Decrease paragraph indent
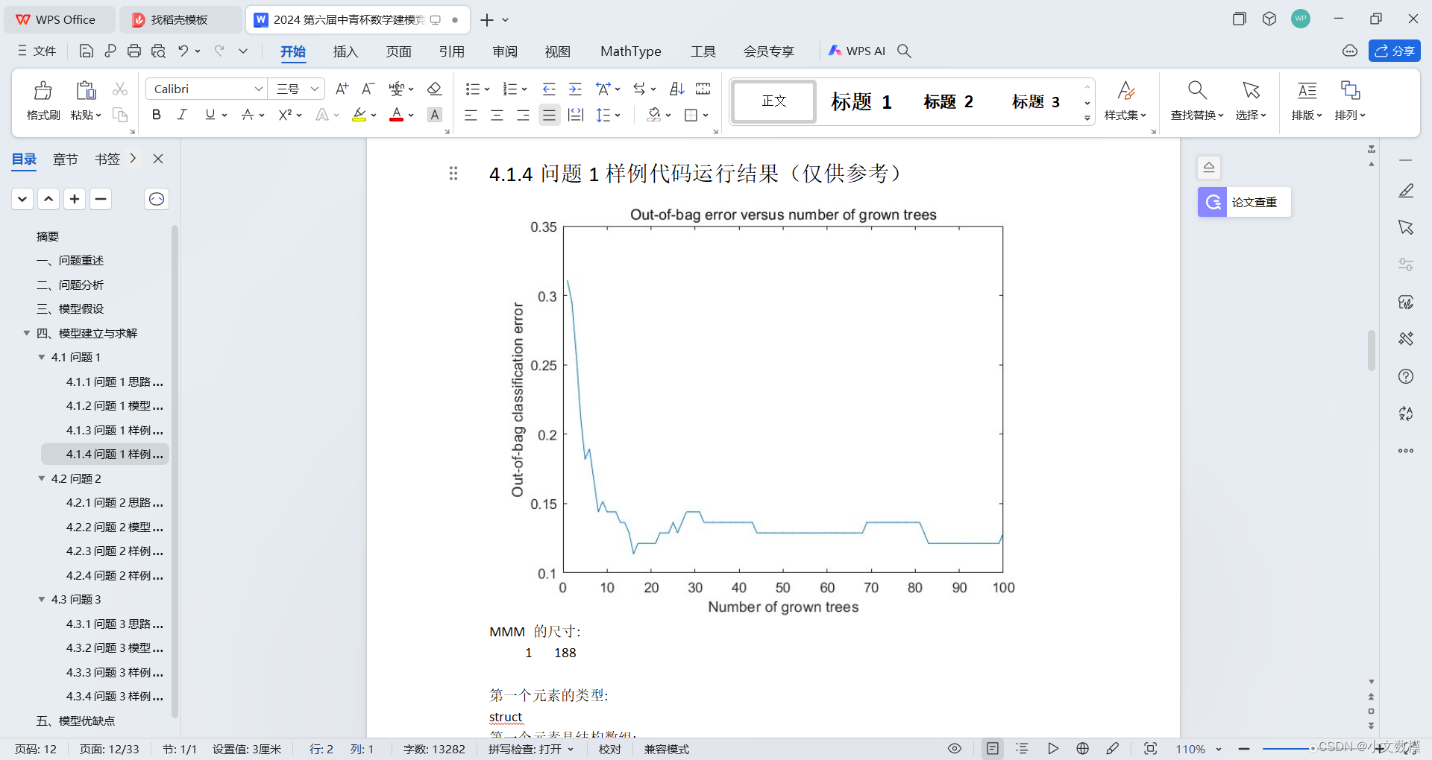Screen dimensions: 1432x760 [549, 89]
